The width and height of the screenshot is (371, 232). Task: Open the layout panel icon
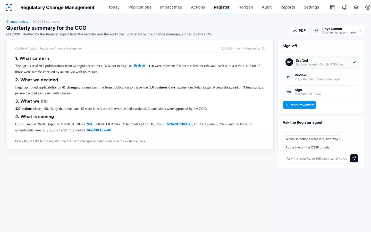point(332,7)
